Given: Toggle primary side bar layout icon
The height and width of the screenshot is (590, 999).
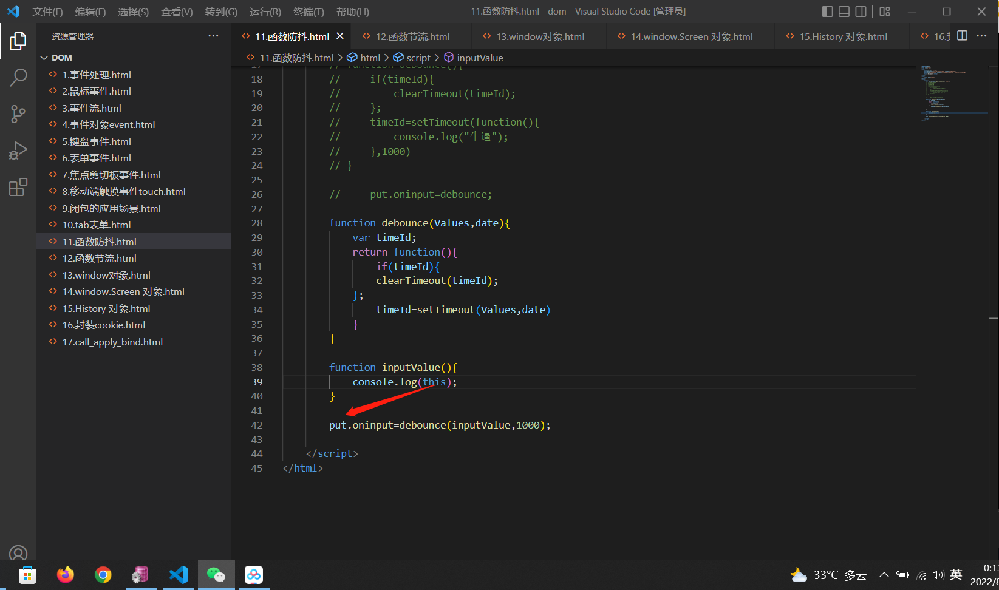Looking at the screenshot, I should coord(827,12).
